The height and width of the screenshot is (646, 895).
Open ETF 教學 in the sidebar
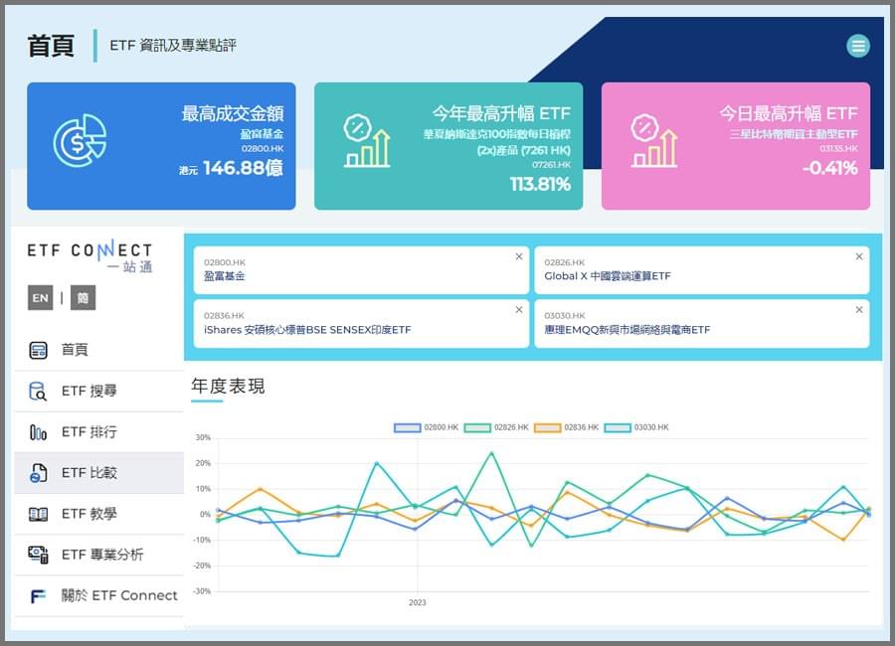98,514
